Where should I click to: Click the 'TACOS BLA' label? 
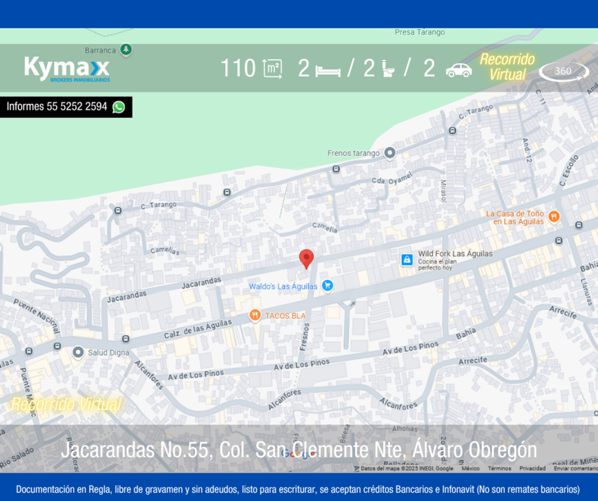(x=285, y=316)
